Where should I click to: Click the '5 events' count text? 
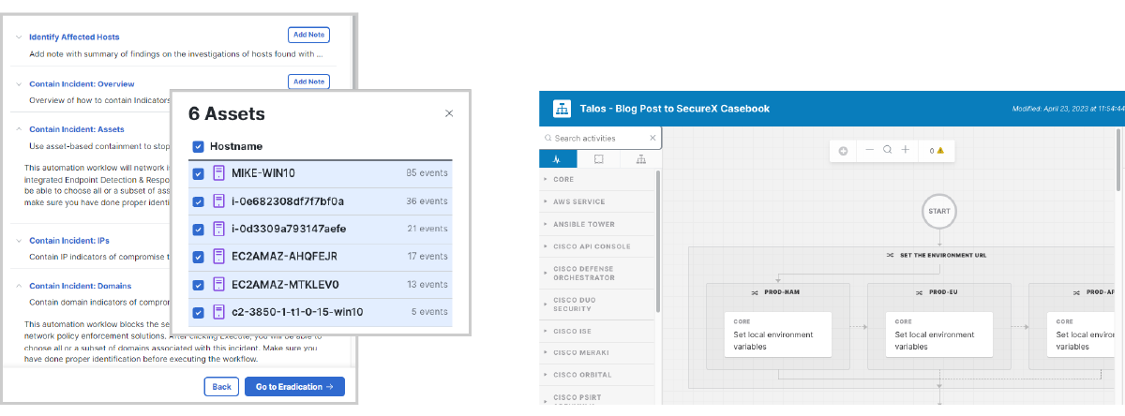pos(429,312)
